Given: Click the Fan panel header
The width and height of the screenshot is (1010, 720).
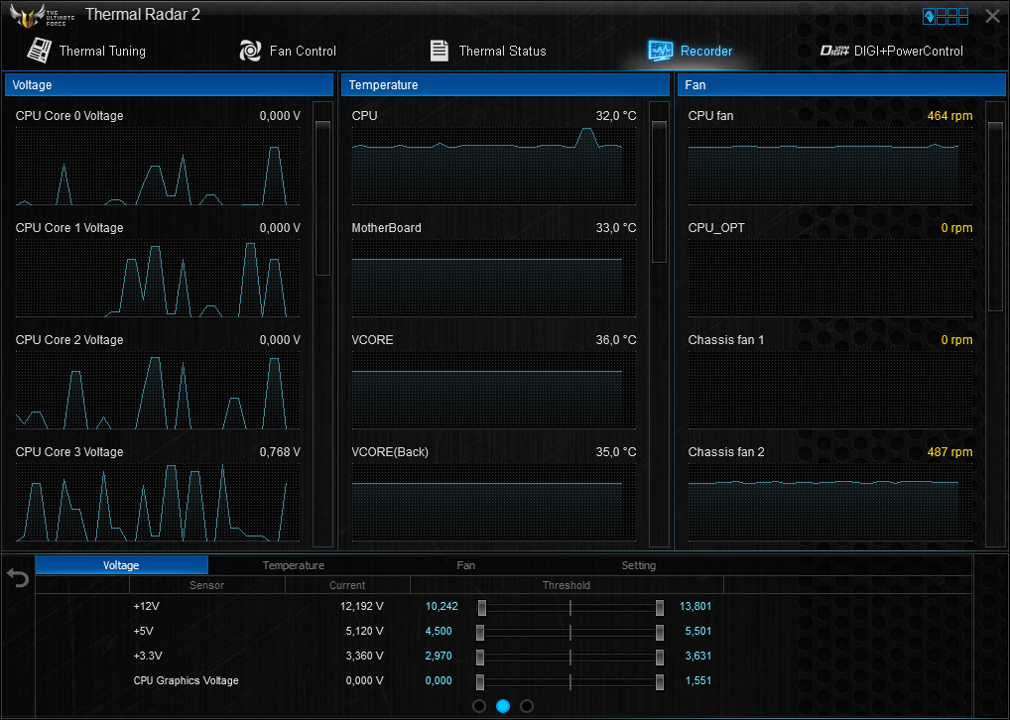Looking at the screenshot, I should pos(841,85).
